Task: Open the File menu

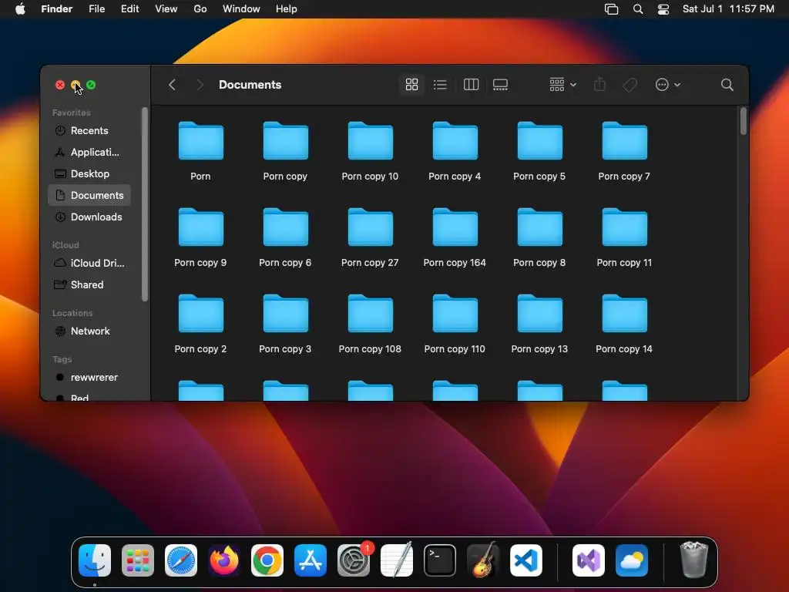Action: pos(96,9)
